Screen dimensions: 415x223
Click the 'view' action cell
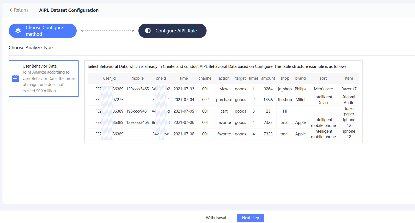[x=224, y=89]
